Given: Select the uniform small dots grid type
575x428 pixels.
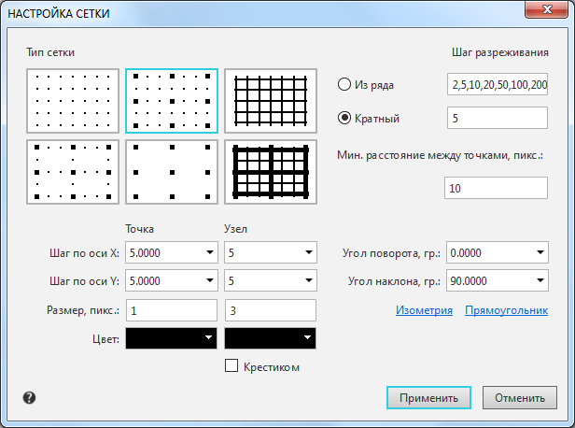Looking at the screenshot, I should coord(74,102).
